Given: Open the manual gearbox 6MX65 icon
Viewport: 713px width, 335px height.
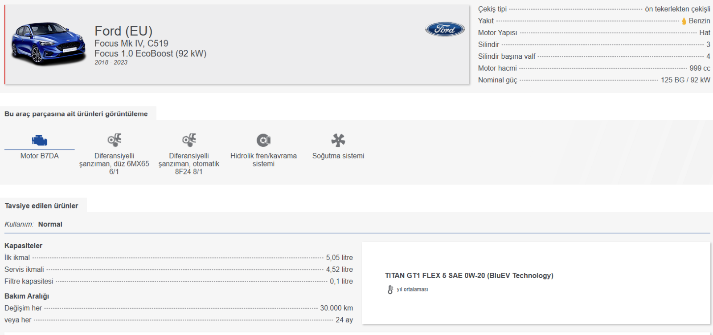Looking at the screenshot, I should [x=115, y=140].
